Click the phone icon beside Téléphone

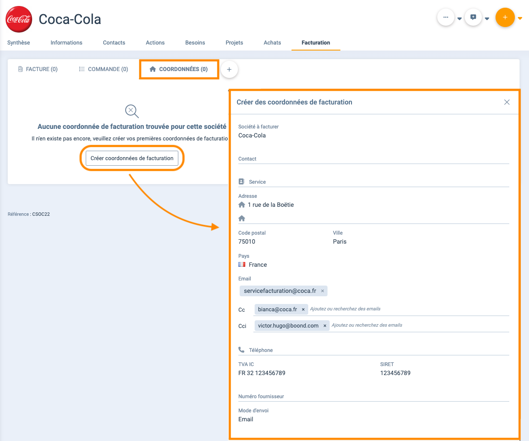pos(241,350)
